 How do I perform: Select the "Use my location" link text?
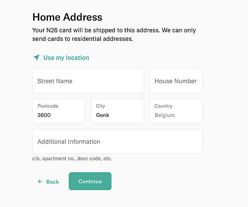(66, 58)
